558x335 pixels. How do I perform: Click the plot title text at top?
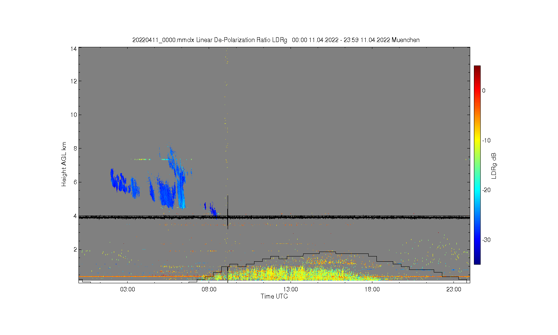tap(276, 40)
